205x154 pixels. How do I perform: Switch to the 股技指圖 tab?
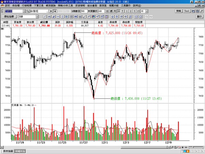tap(8, 151)
